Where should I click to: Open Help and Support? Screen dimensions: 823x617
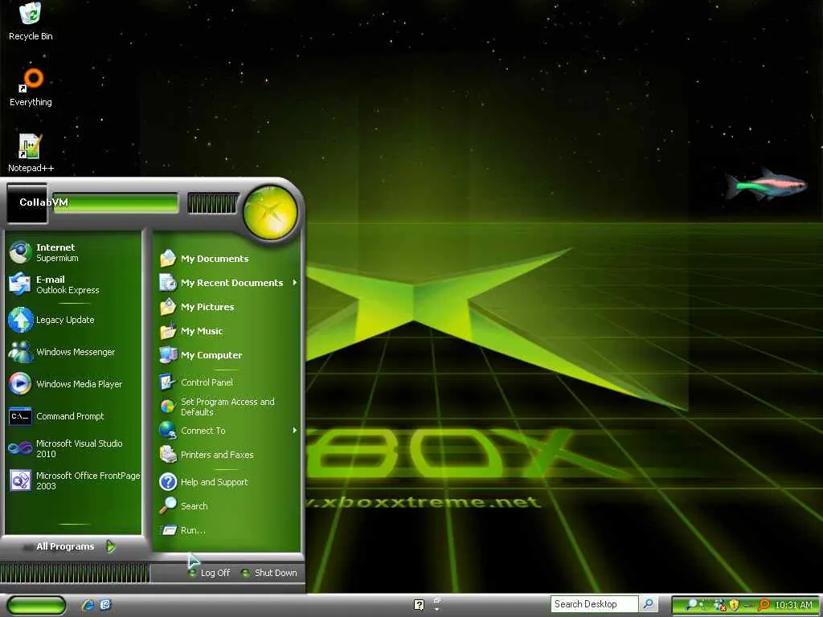(x=227, y=482)
